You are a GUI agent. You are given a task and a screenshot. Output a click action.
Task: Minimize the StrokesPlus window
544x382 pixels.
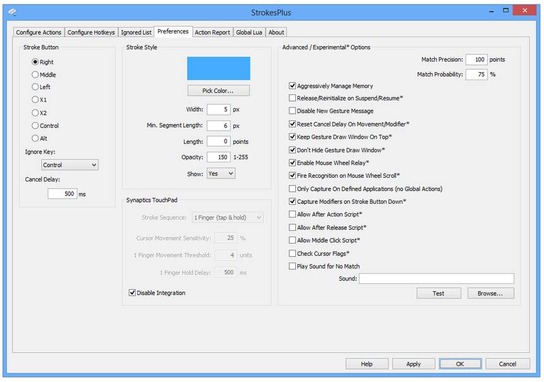(491, 11)
